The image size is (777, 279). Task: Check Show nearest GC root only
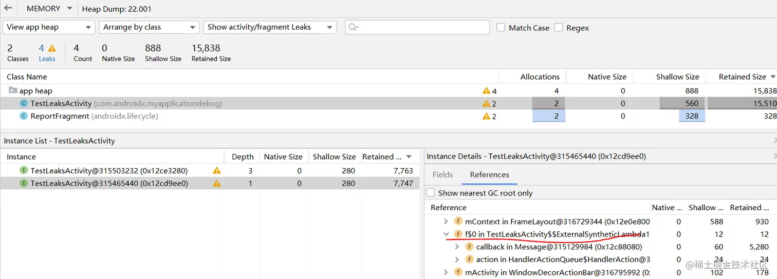(x=431, y=193)
